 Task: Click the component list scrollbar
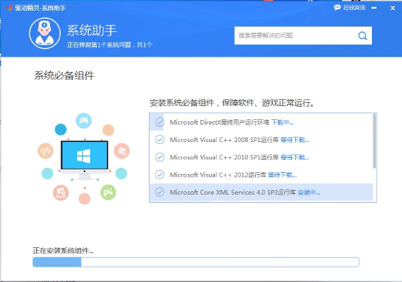375,141
